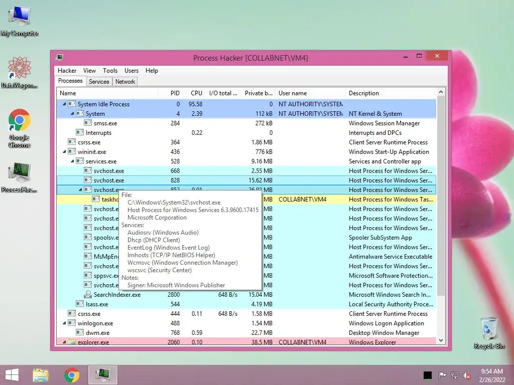
Task: Click the winlogon.exe process icon
Action: 72,323
